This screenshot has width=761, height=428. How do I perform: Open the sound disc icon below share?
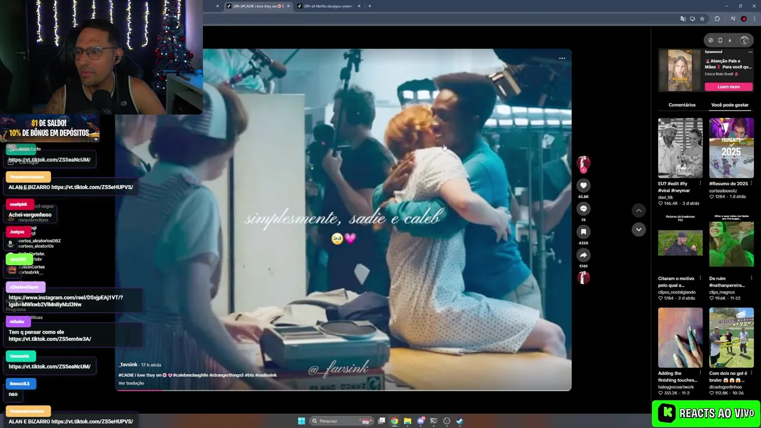[x=583, y=278]
